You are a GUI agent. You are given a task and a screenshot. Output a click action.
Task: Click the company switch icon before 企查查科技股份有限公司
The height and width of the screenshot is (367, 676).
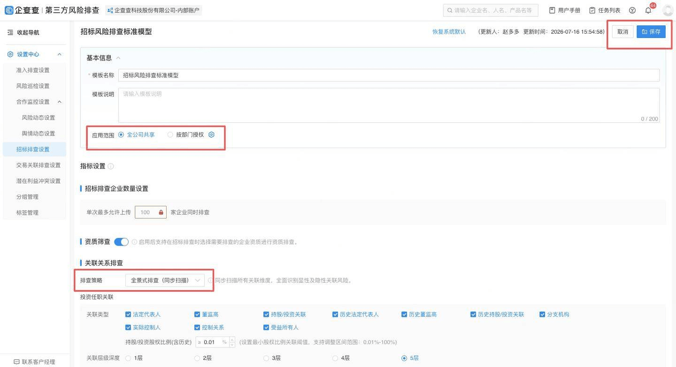pos(110,10)
